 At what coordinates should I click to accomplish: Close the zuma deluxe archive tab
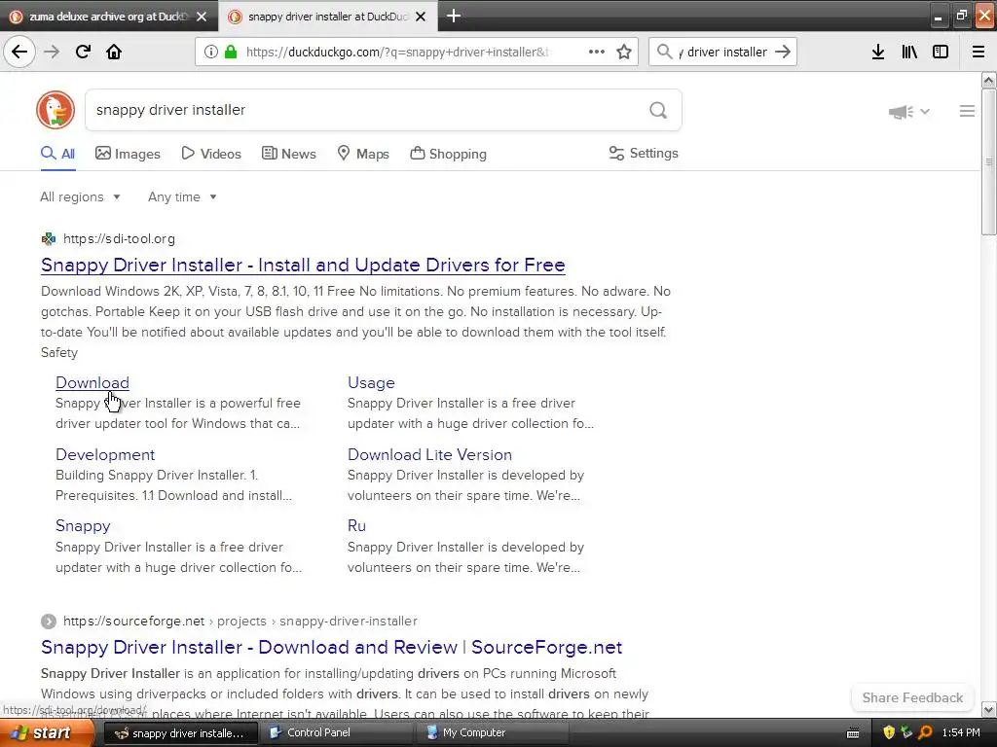(x=202, y=17)
